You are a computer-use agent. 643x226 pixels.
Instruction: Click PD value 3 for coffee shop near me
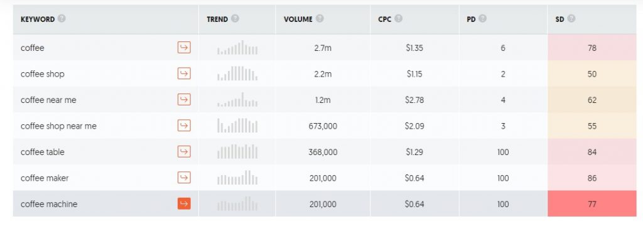point(503,126)
